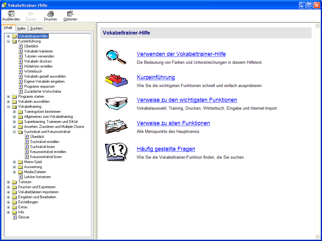This screenshot has height=241, width=322.
Task: Collapse the Vokabeltraining tree node
Action: coord(8,107)
